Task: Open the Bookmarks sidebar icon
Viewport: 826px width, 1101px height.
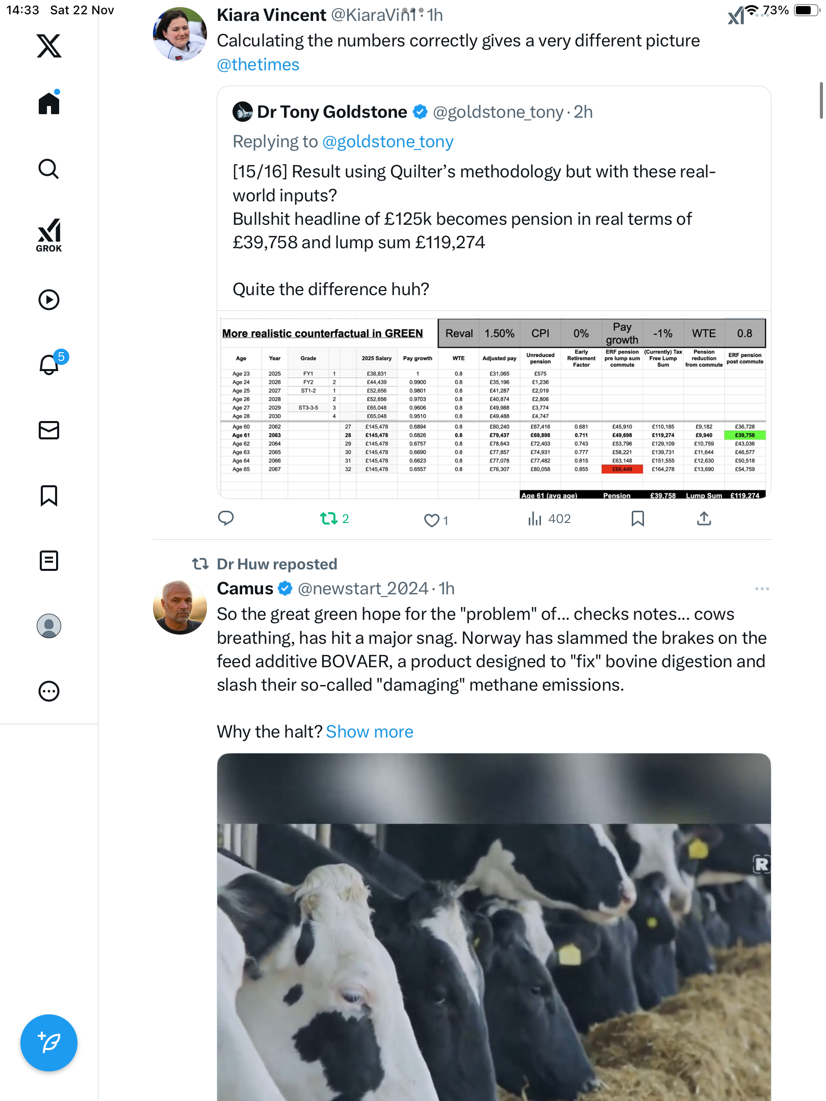Action: coord(49,495)
